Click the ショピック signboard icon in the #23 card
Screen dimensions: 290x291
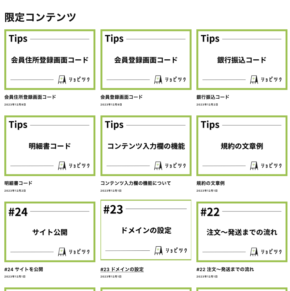pyautogui.click(x=158, y=251)
